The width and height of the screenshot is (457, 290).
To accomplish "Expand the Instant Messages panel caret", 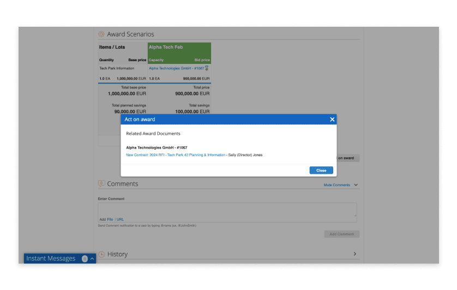I will 92,259.
